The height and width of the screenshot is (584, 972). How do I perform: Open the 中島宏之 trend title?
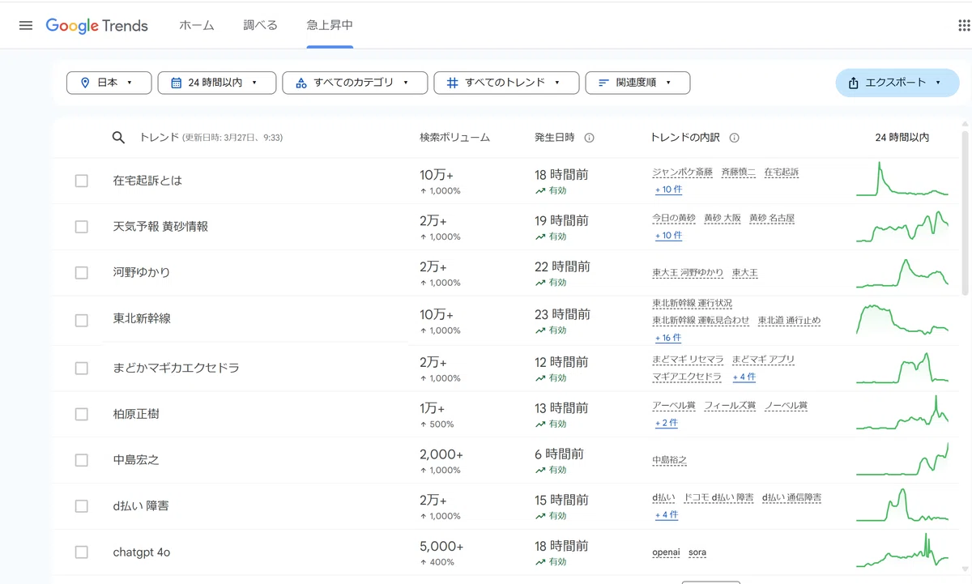pyautogui.click(x=136, y=460)
